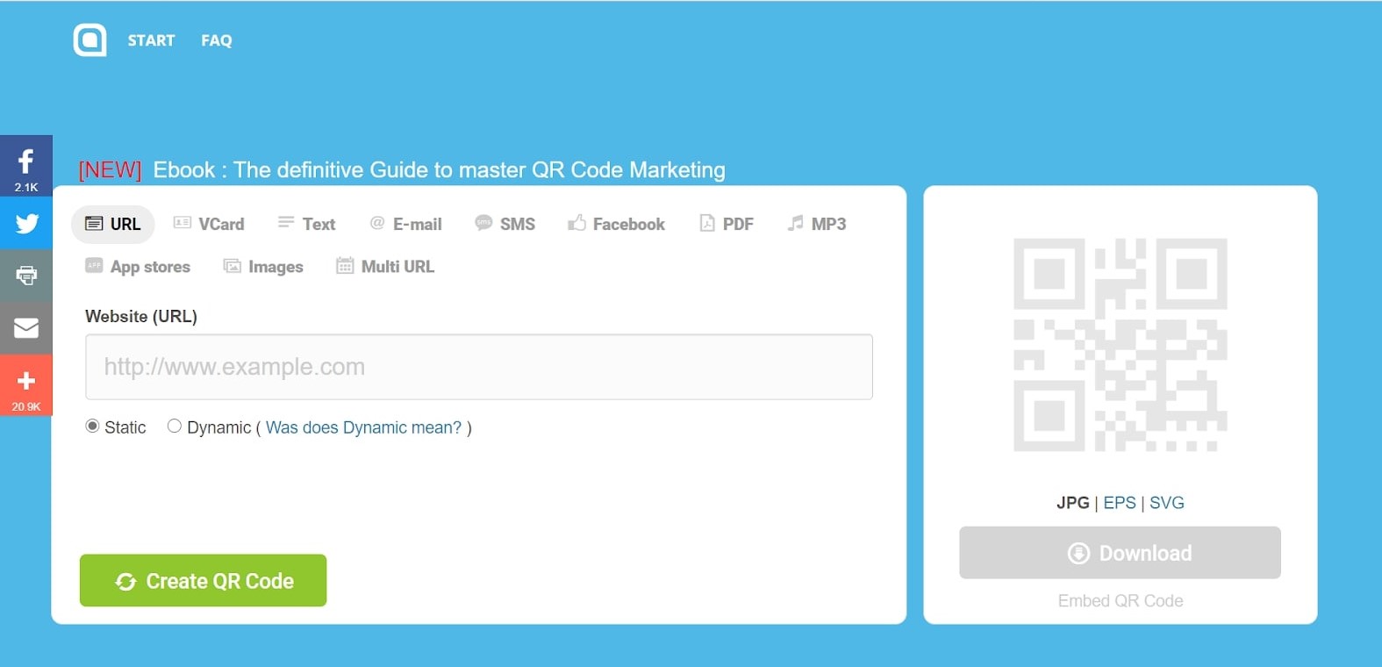This screenshot has height=667, width=1382.
Task: Enable the Dynamic radio option
Action: pos(175,427)
